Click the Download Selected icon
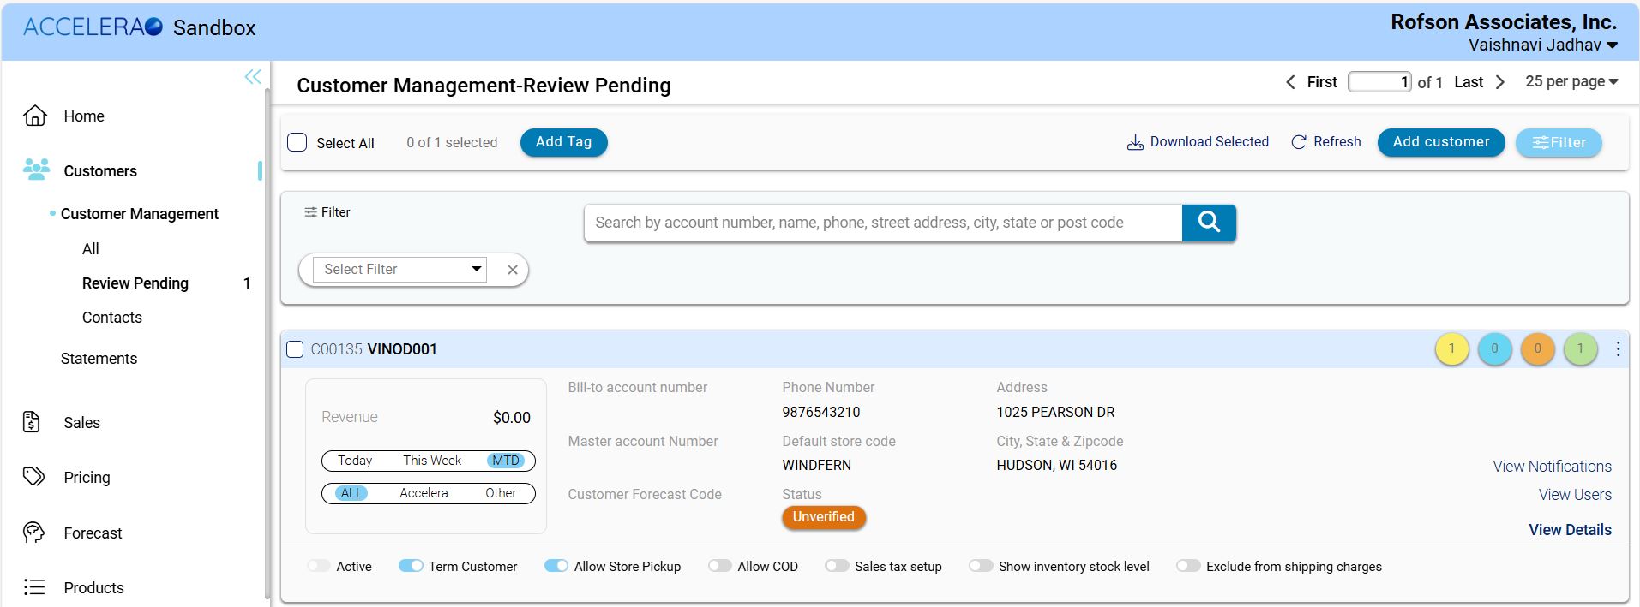The width and height of the screenshot is (1640, 607). point(1135,142)
